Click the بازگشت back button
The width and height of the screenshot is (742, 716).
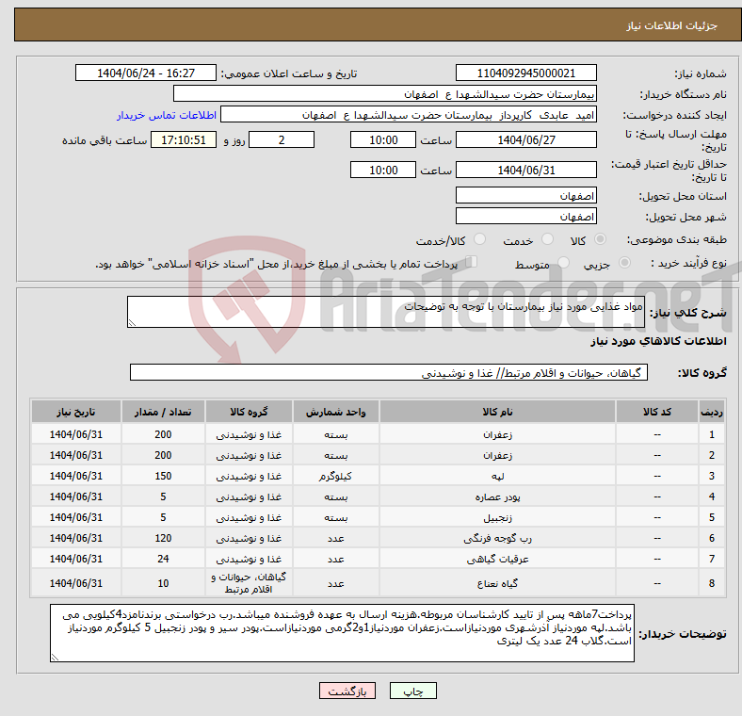[x=347, y=692]
